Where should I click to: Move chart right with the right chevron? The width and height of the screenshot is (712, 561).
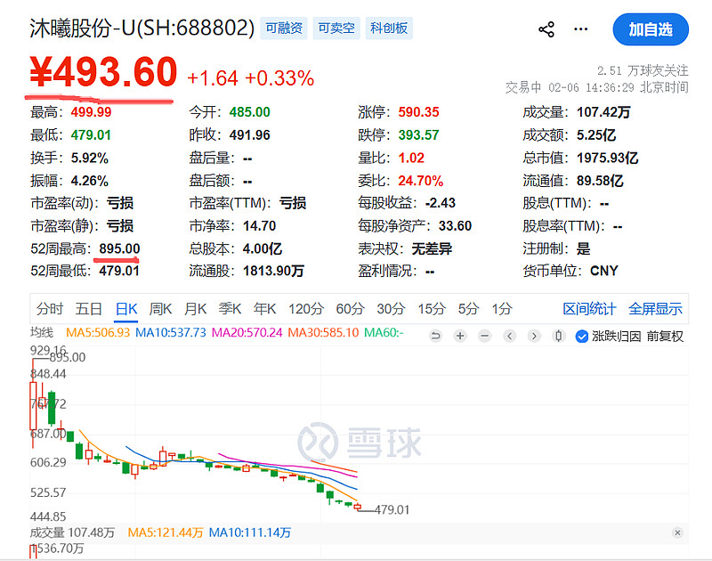click(534, 336)
